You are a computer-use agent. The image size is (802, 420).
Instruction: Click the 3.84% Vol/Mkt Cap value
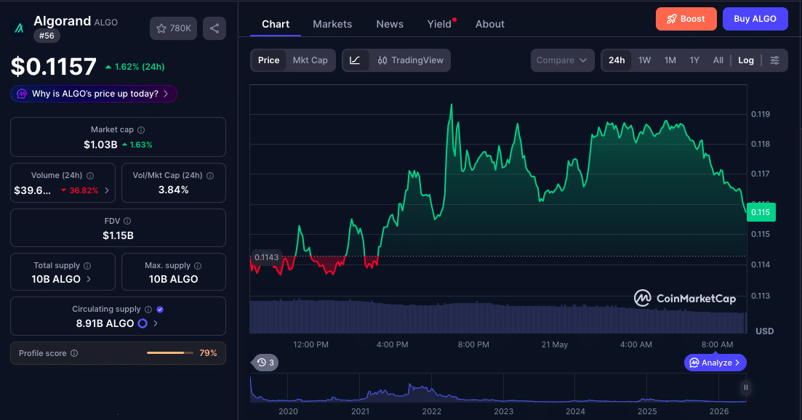173,190
